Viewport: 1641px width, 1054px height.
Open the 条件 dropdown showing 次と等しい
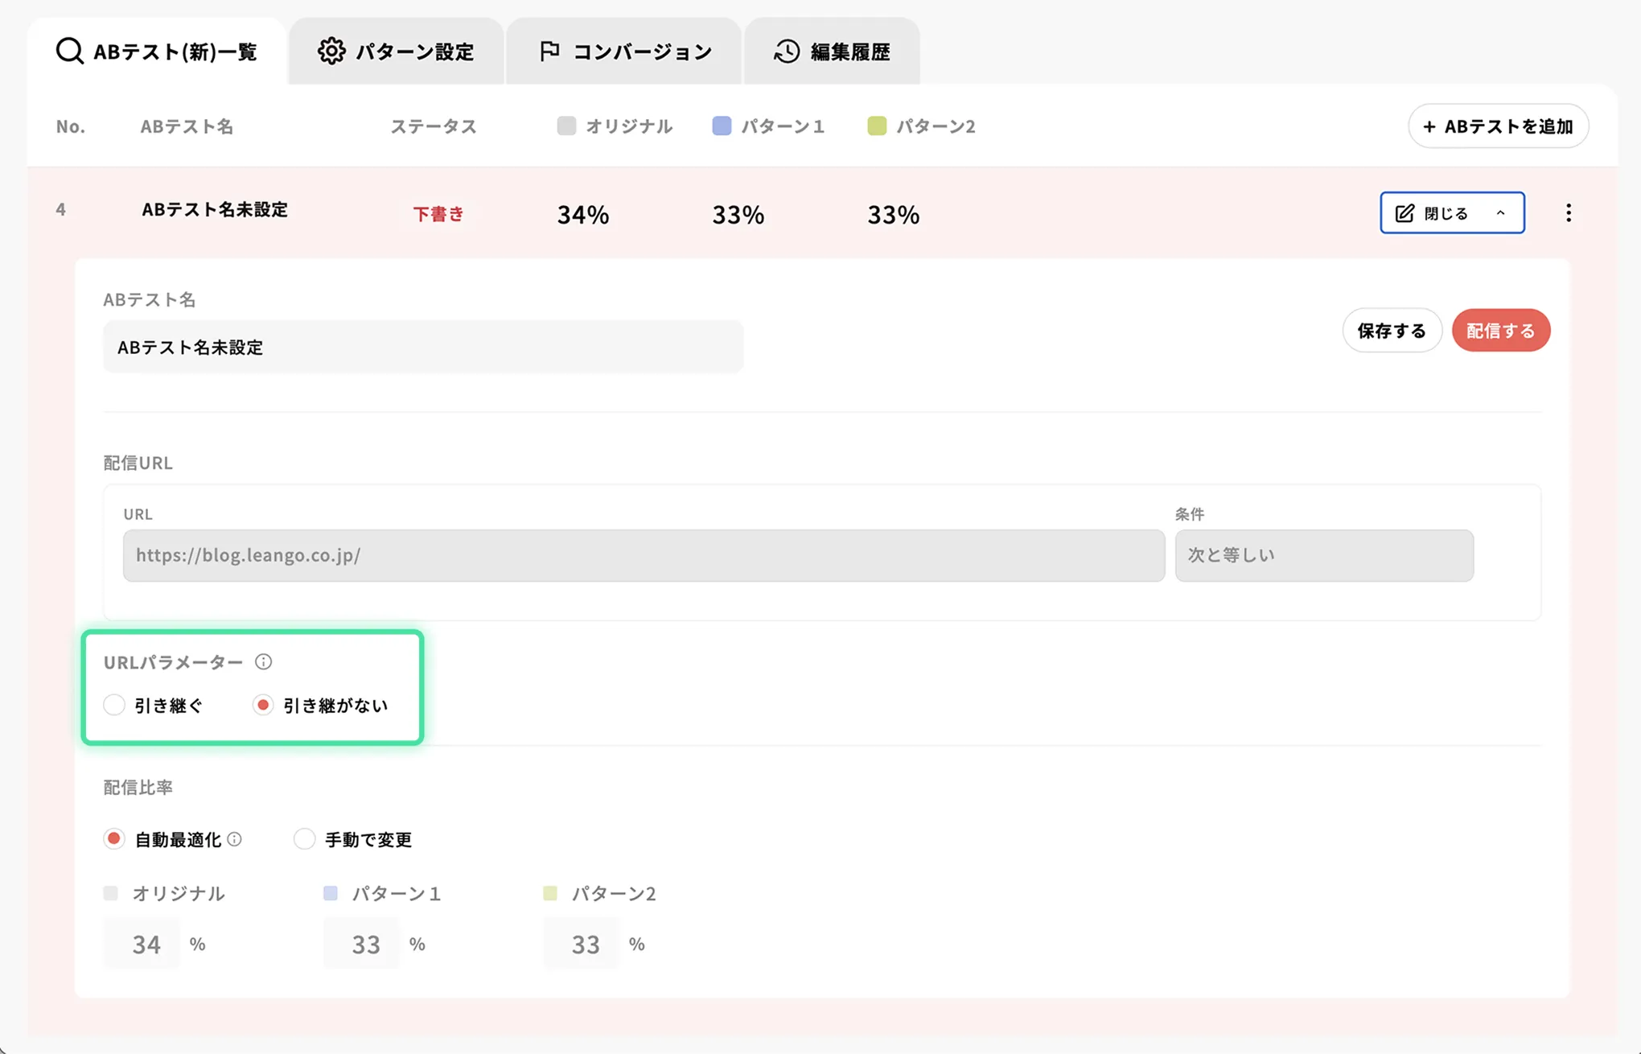pyautogui.click(x=1323, y=555)
